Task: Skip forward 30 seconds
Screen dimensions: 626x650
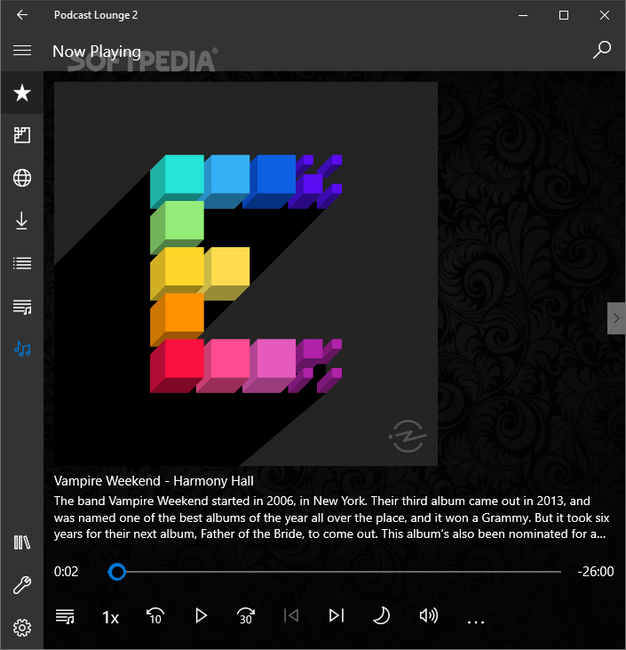Action: click(x=245, y=616)
